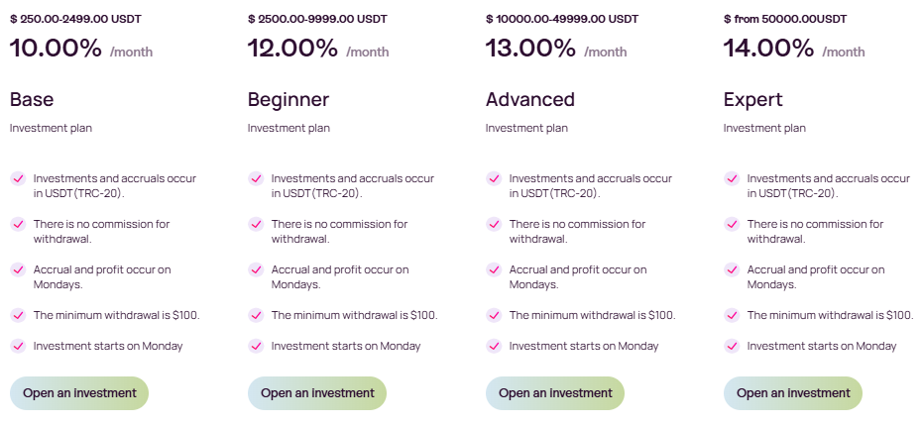Click Open an investment under Expert plan
923x426 pixels.
tap(793, 393)
